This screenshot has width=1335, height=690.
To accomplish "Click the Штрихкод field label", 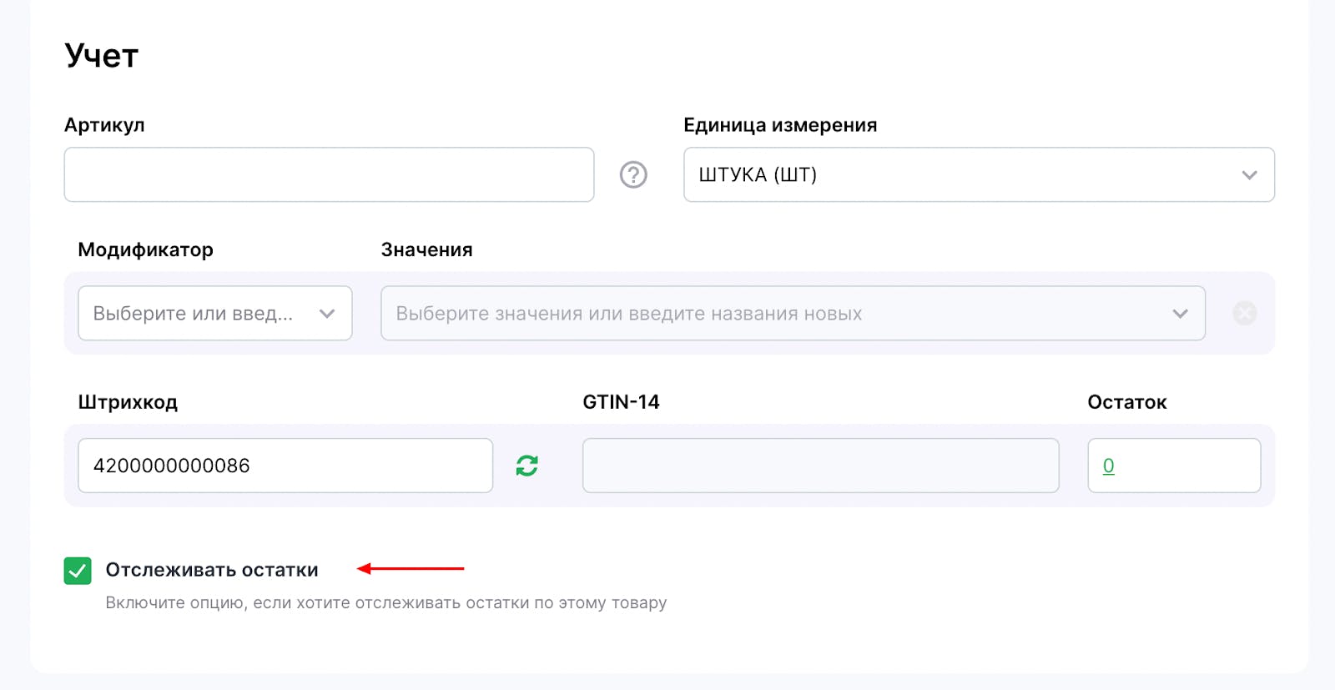I will click(x=128, y=402).
